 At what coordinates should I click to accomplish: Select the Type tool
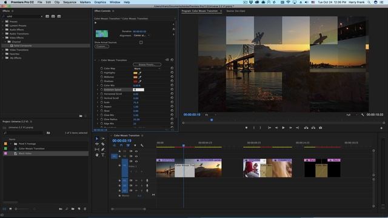(103, 155)
